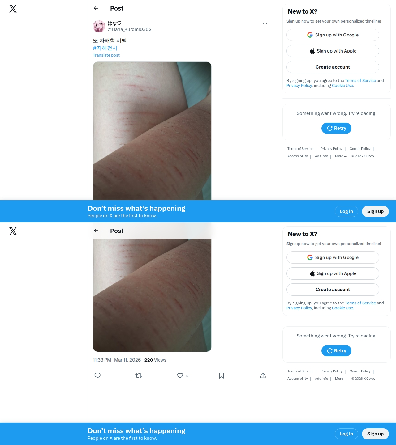Click the 11:33 PM · Mar 11, 2026 timestamp

[x=117, y=360]
